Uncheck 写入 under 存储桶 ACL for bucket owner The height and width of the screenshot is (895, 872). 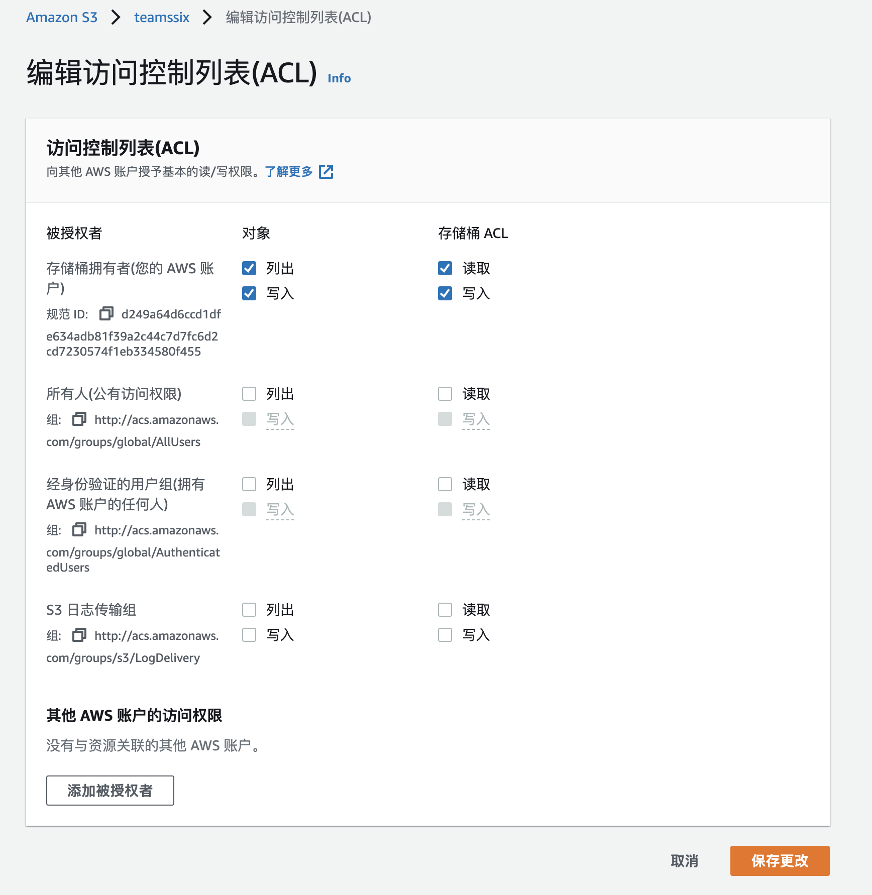coord(445,293)
